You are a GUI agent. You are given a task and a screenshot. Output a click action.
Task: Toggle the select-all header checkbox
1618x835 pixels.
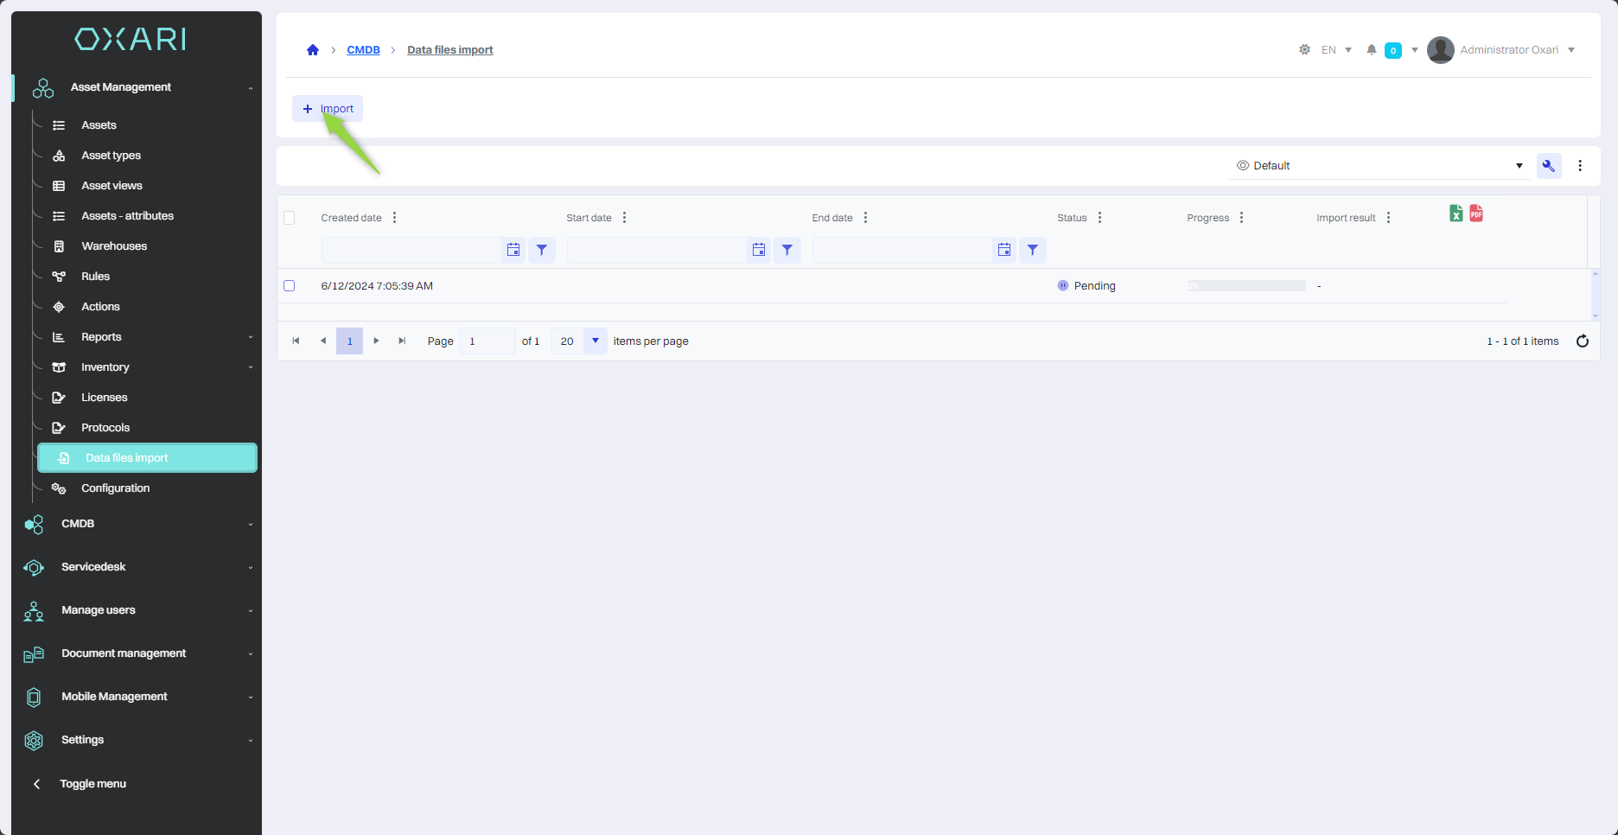(x=290, y=218)
